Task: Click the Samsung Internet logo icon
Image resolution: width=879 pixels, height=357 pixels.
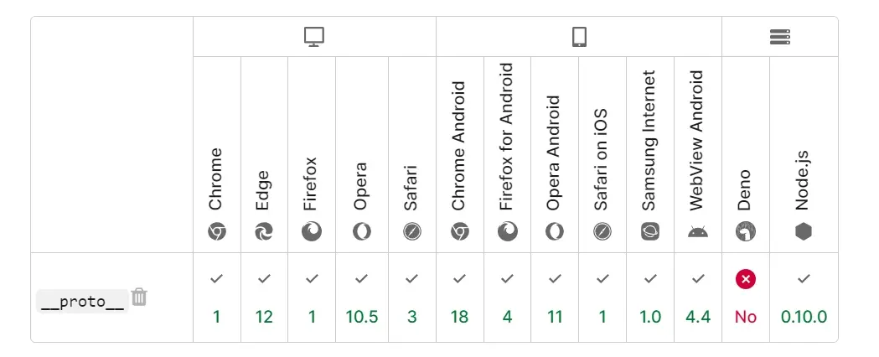Action: coord(650,231)
